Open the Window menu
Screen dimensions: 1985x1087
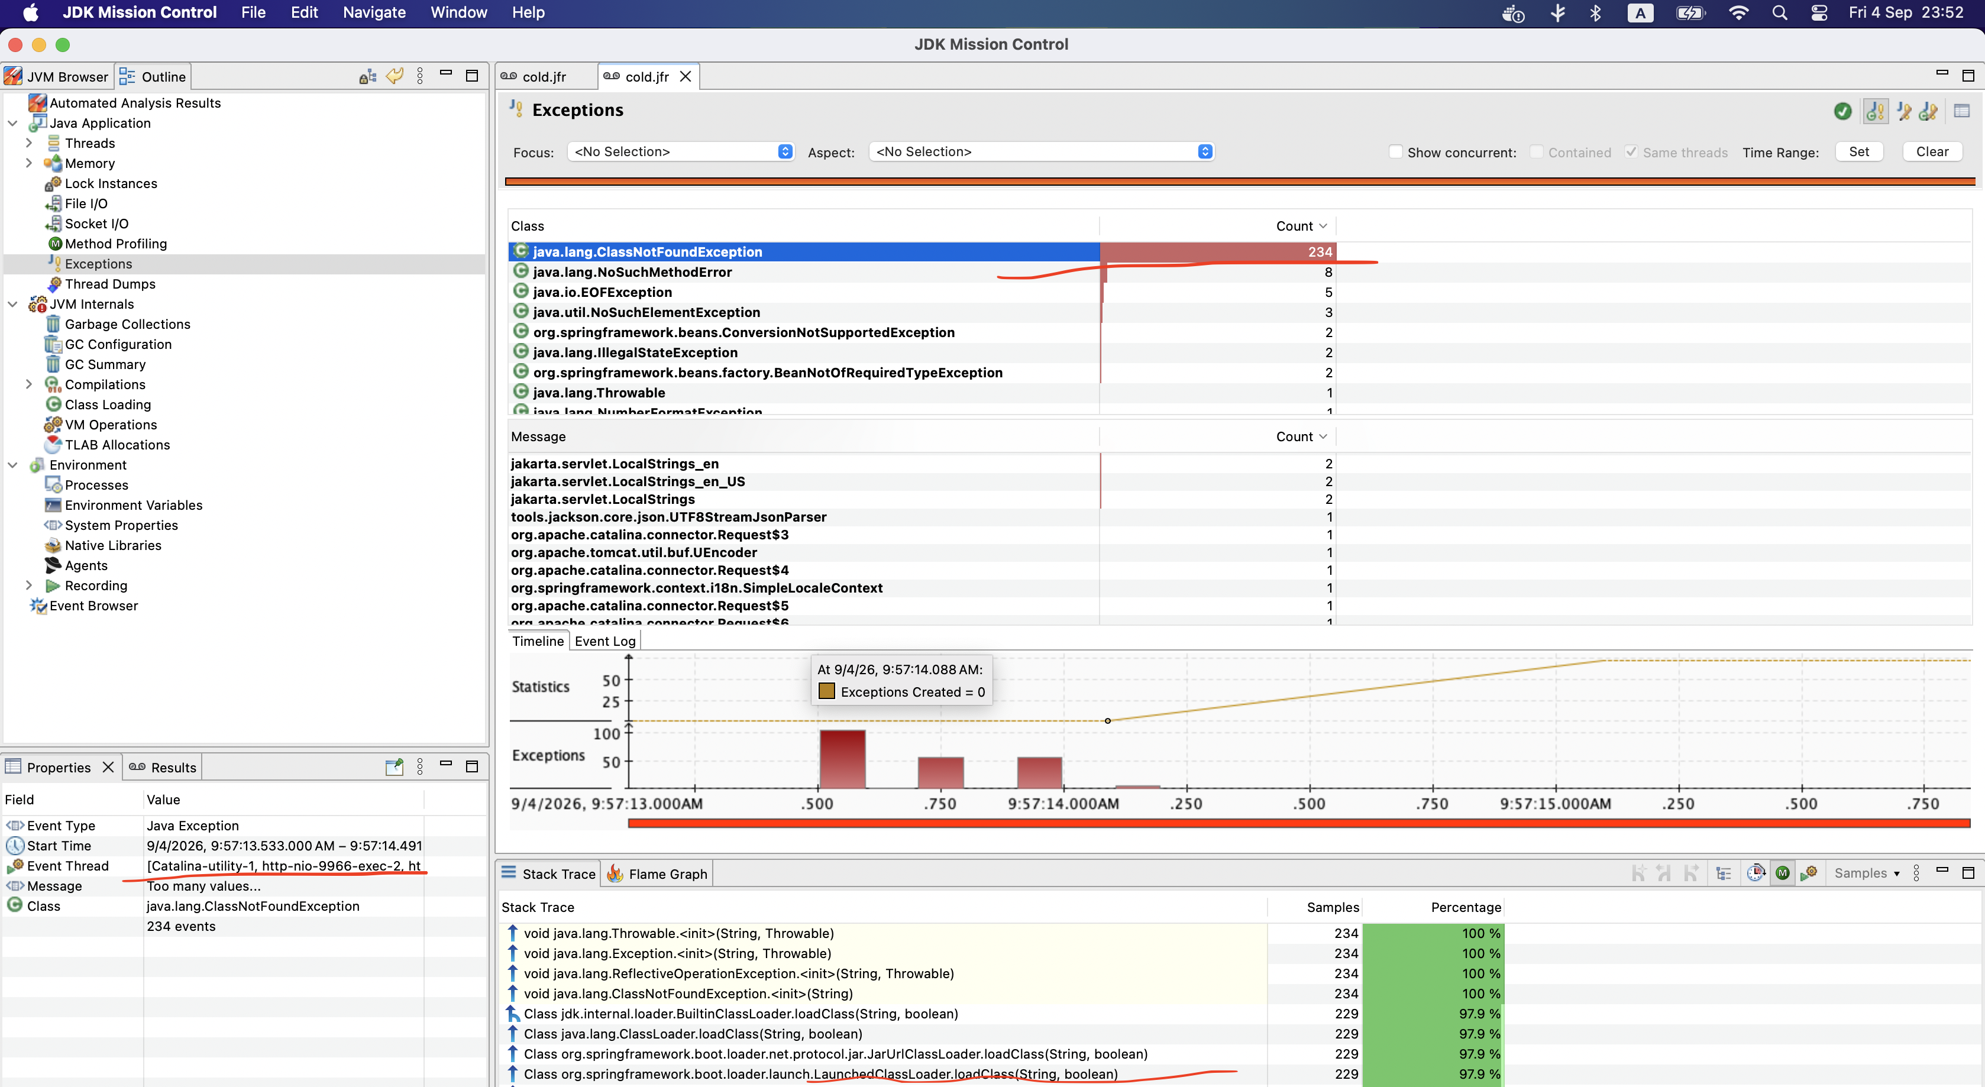[x=458, y=12]
